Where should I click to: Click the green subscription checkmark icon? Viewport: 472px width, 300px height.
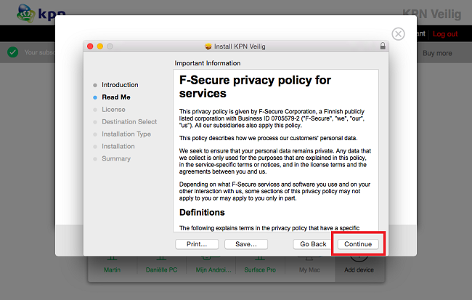click(x=12, y=52)
